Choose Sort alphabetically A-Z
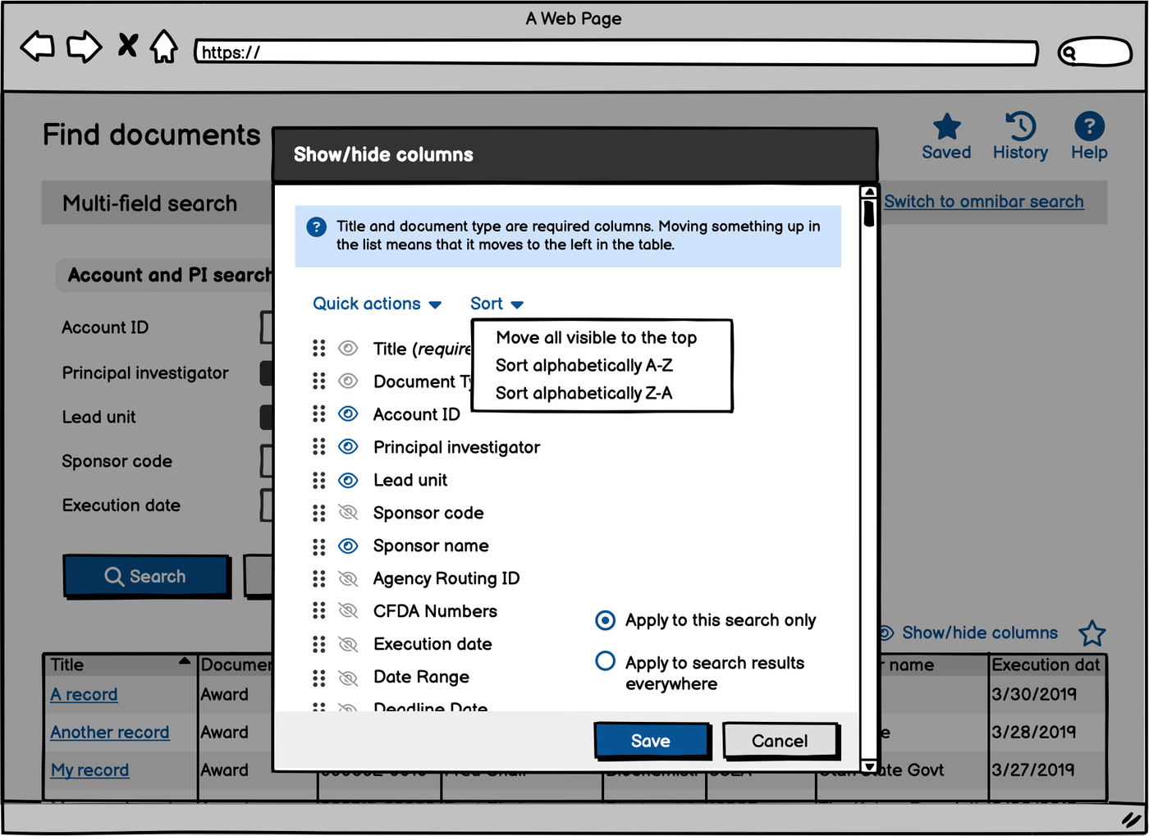 584,366
